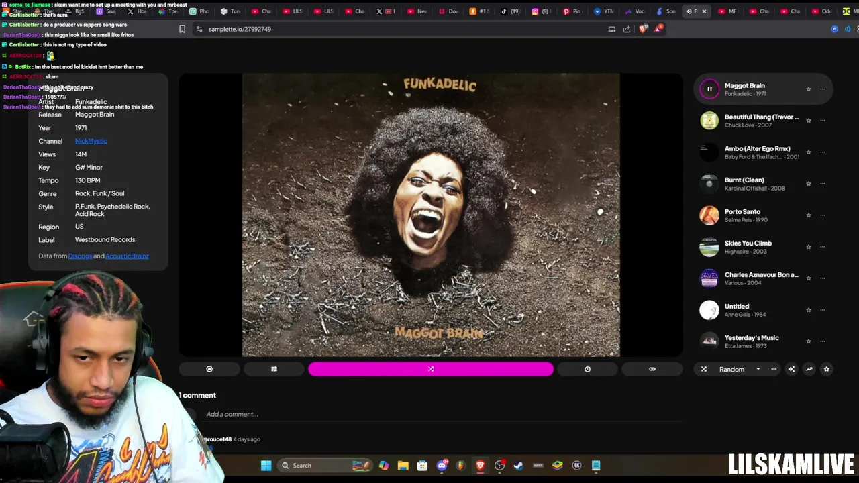The height and width of the screenshot is (483, 859).
Task: Open the NickMystic channel link
Action: [x=91, y=141]
